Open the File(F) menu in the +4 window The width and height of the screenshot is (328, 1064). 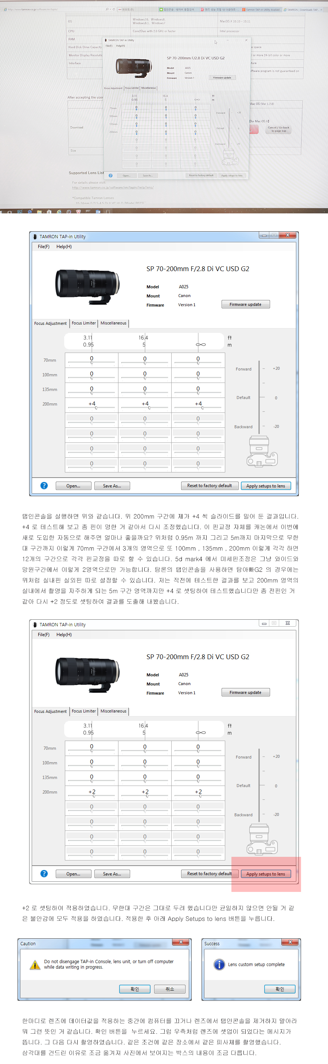44,247
